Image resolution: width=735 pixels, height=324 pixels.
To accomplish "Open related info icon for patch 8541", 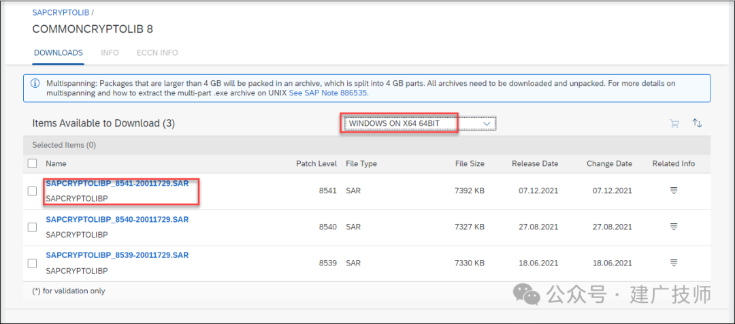I will point(674,191).
